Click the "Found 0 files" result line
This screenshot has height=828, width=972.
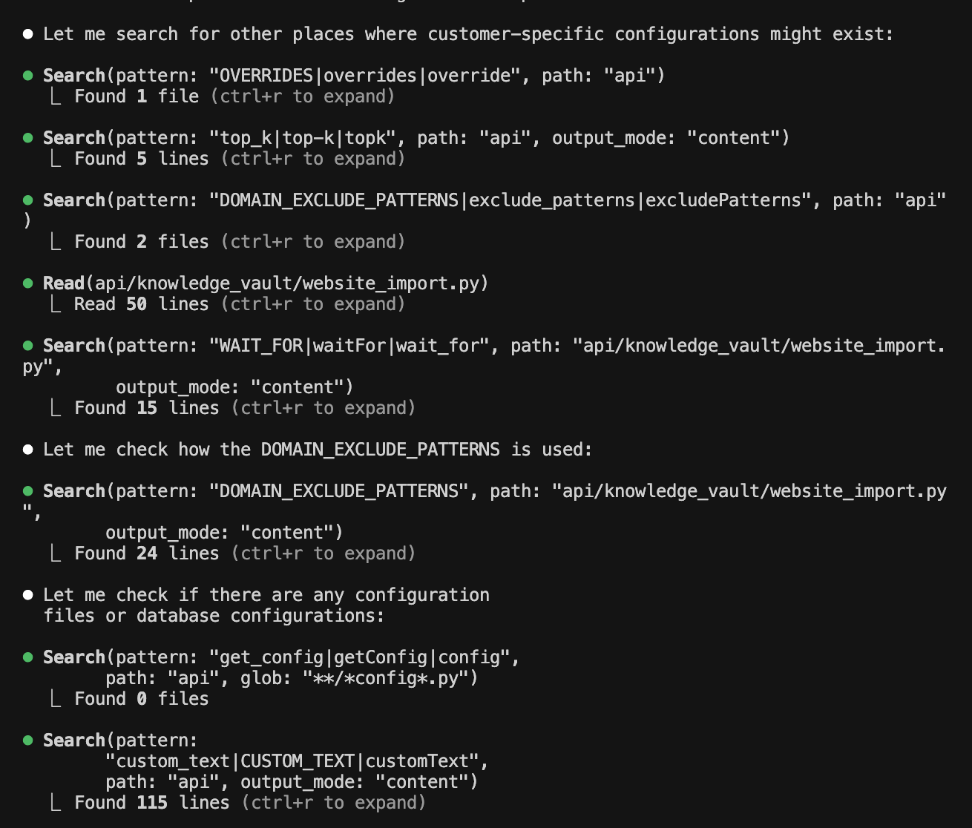coord(141,699)
